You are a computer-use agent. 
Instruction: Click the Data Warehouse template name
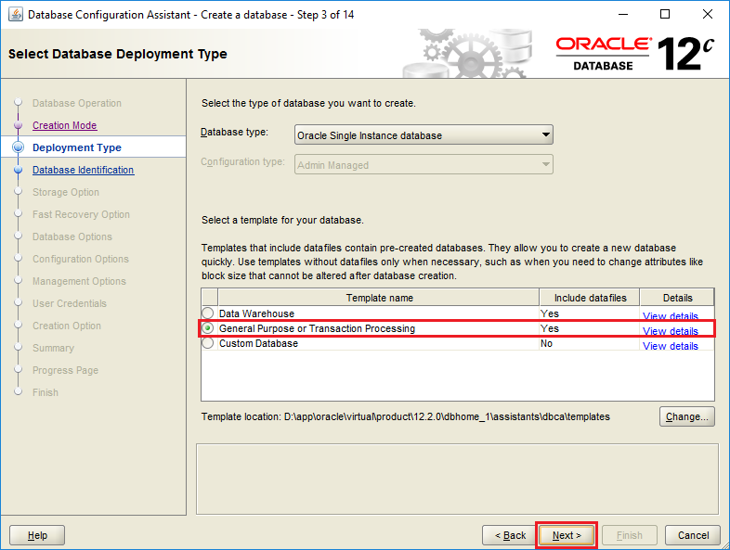256,313
